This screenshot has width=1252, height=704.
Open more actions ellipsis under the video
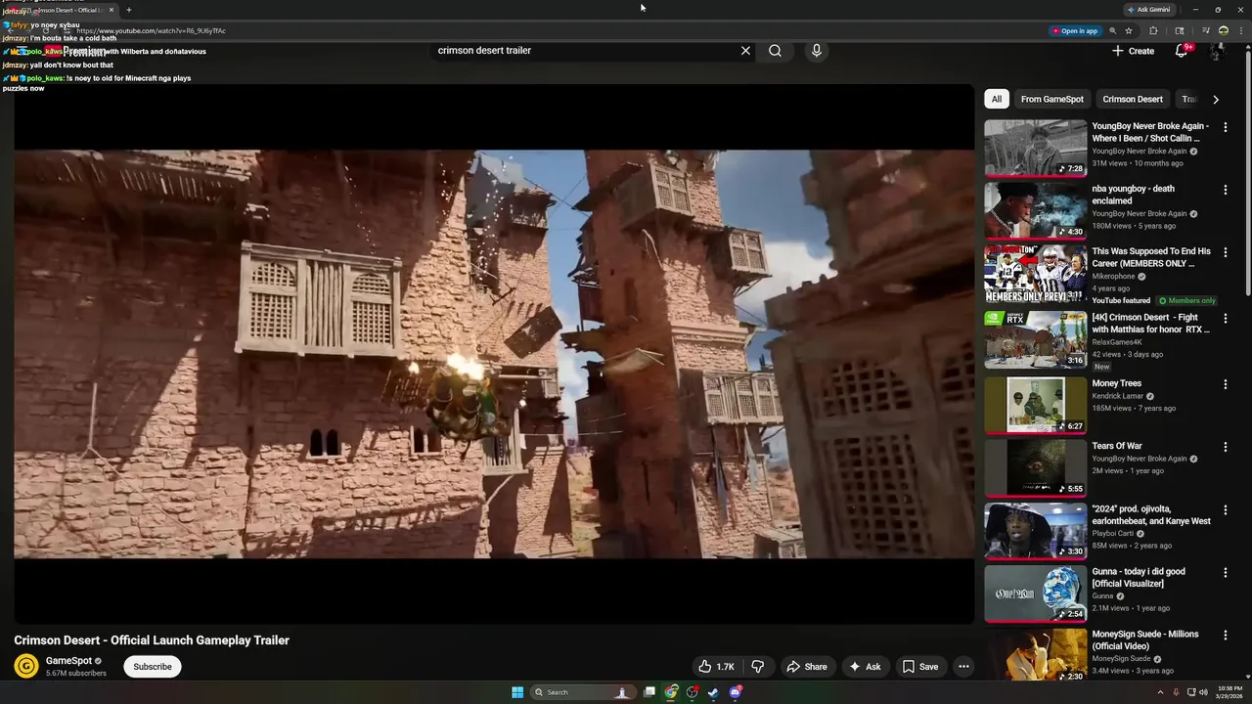pyautogui.click(x=963, y=667)
